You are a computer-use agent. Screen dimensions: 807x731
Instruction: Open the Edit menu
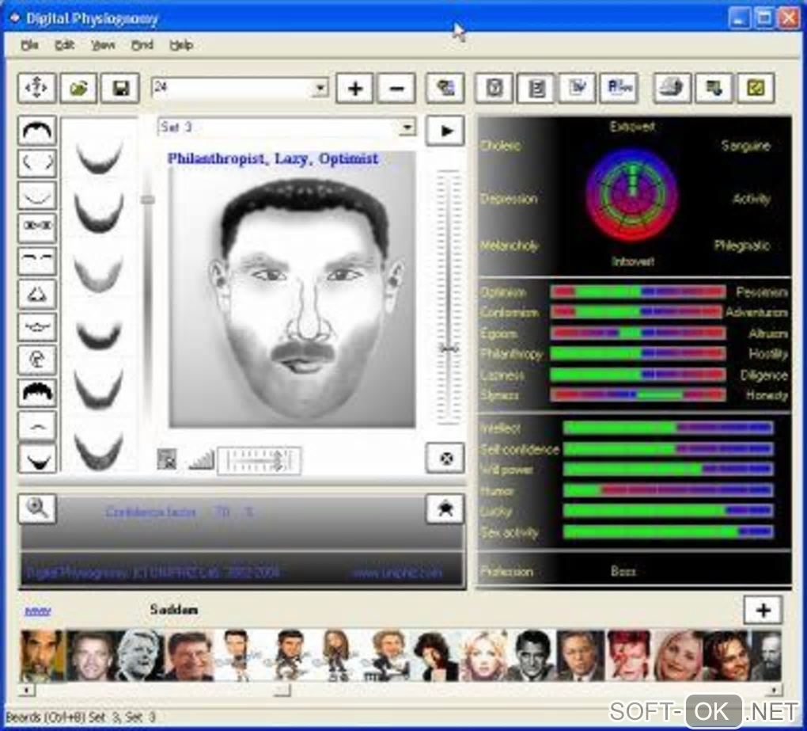[64, 45]
